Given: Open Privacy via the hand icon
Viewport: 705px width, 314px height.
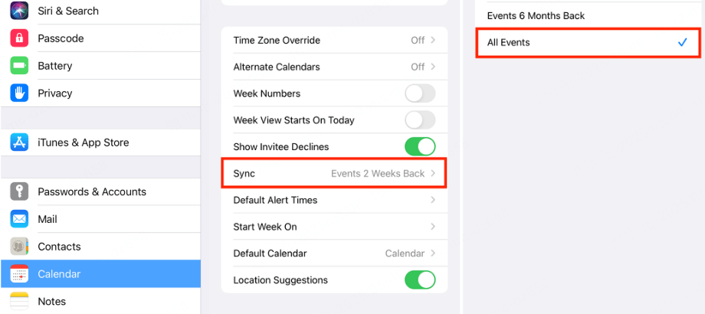Looking at the screenshot, I should 19,93.
